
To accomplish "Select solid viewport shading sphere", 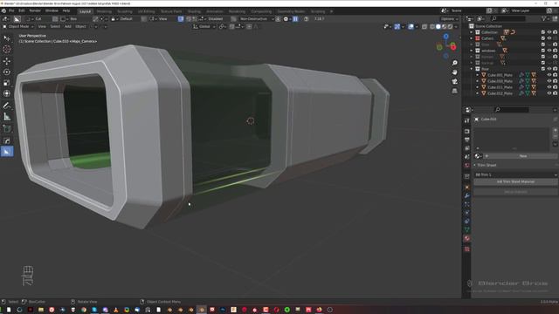I will point(438,26).
